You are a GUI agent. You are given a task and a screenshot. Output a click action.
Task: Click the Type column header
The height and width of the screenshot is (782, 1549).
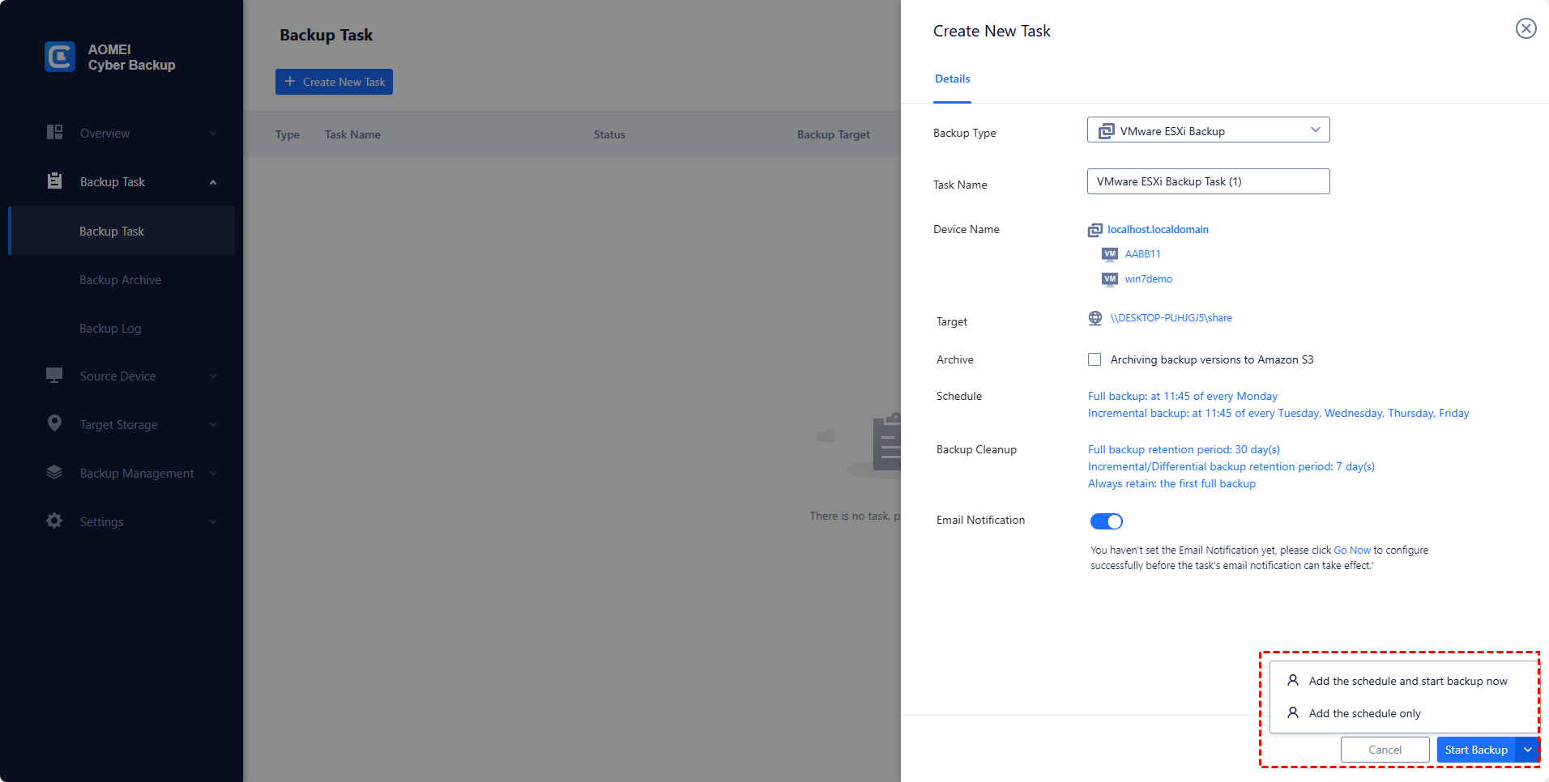click(x=288, y=134)
